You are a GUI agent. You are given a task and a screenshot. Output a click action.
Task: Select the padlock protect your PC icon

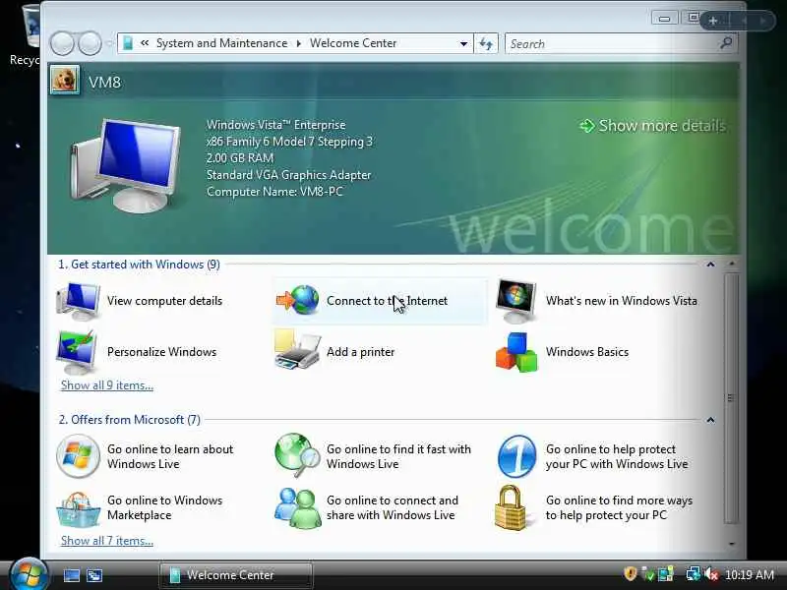(511, 507)
